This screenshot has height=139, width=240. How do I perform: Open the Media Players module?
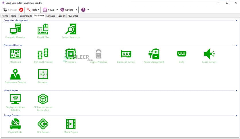pos(71,126)
